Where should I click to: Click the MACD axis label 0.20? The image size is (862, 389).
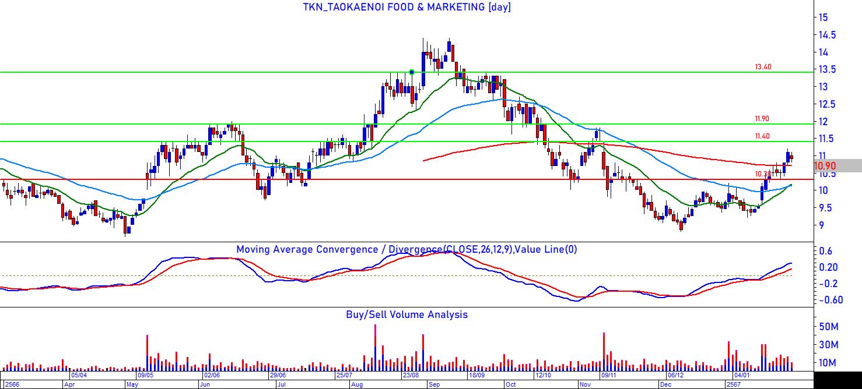(828, 267)
